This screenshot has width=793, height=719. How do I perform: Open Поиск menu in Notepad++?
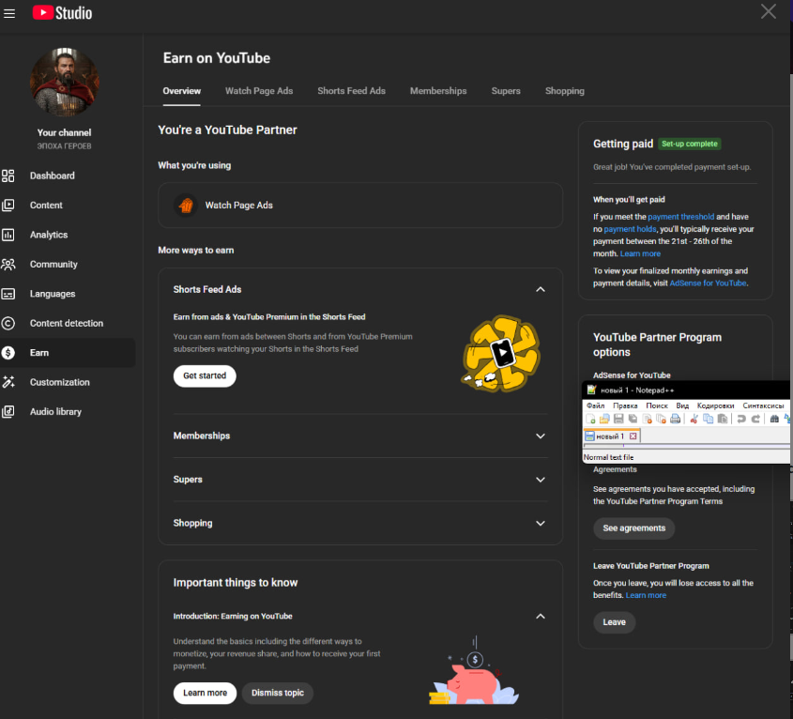[656, 405]
